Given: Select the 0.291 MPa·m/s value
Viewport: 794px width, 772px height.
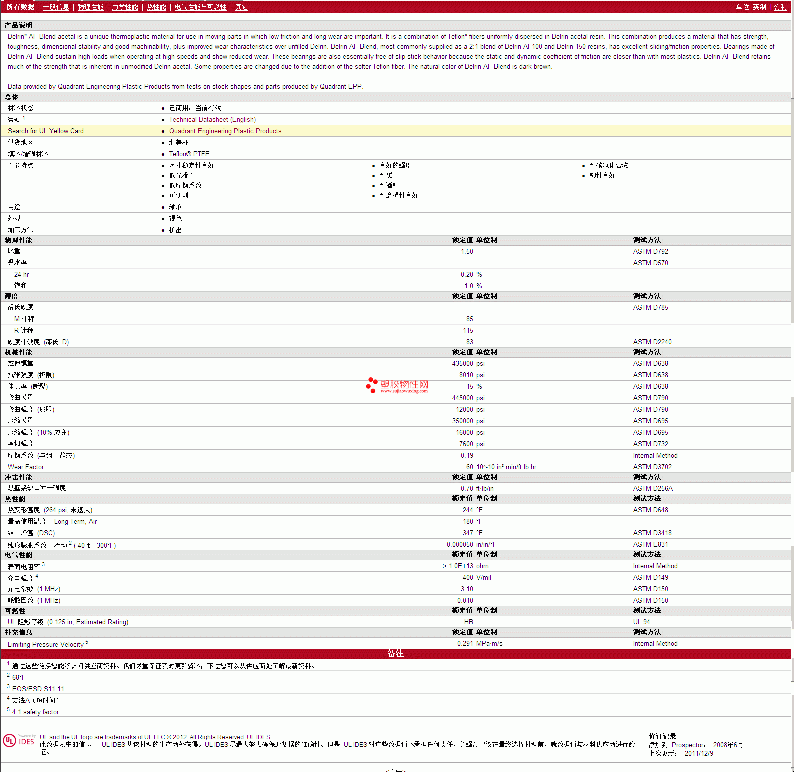Looking at the screenshot, I should (x=480, y=644).
